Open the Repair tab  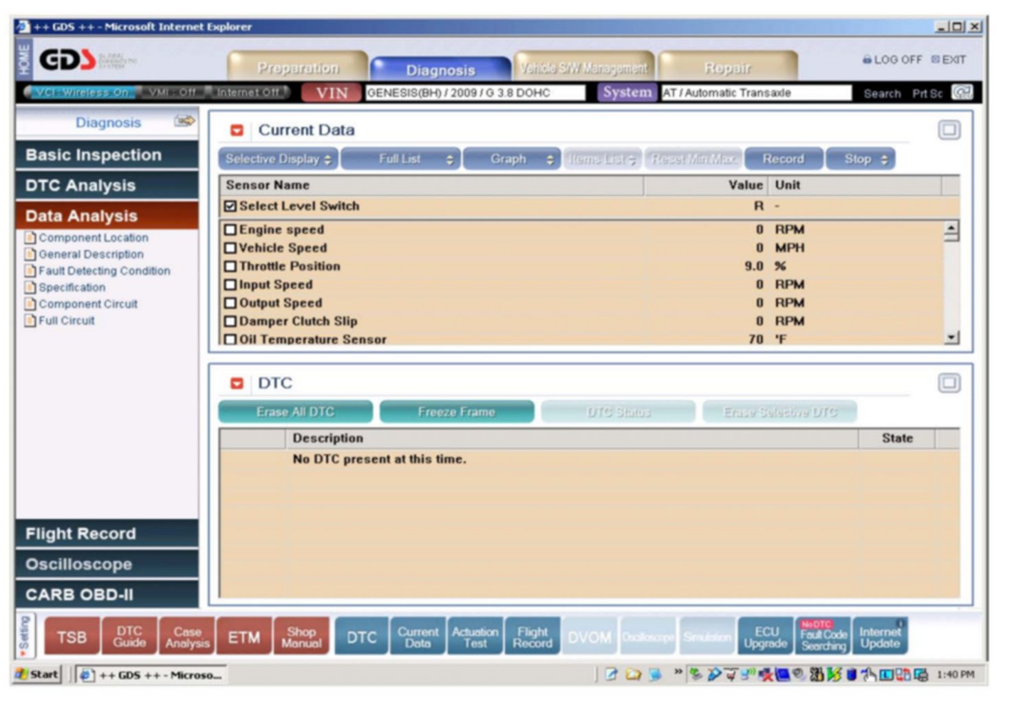pyautogui.click(x=727, y=68)
